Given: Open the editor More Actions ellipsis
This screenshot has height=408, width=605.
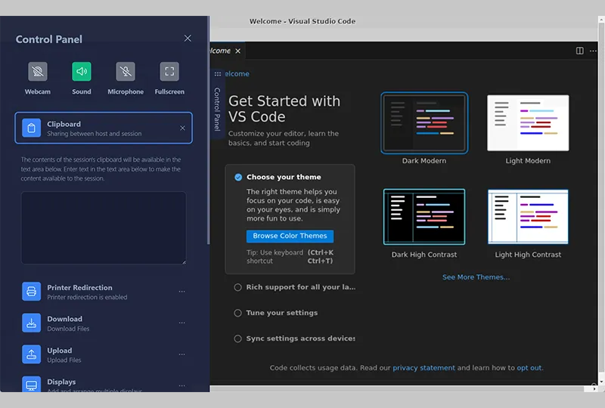Looking at the screenshot, I should pos(593,51).
